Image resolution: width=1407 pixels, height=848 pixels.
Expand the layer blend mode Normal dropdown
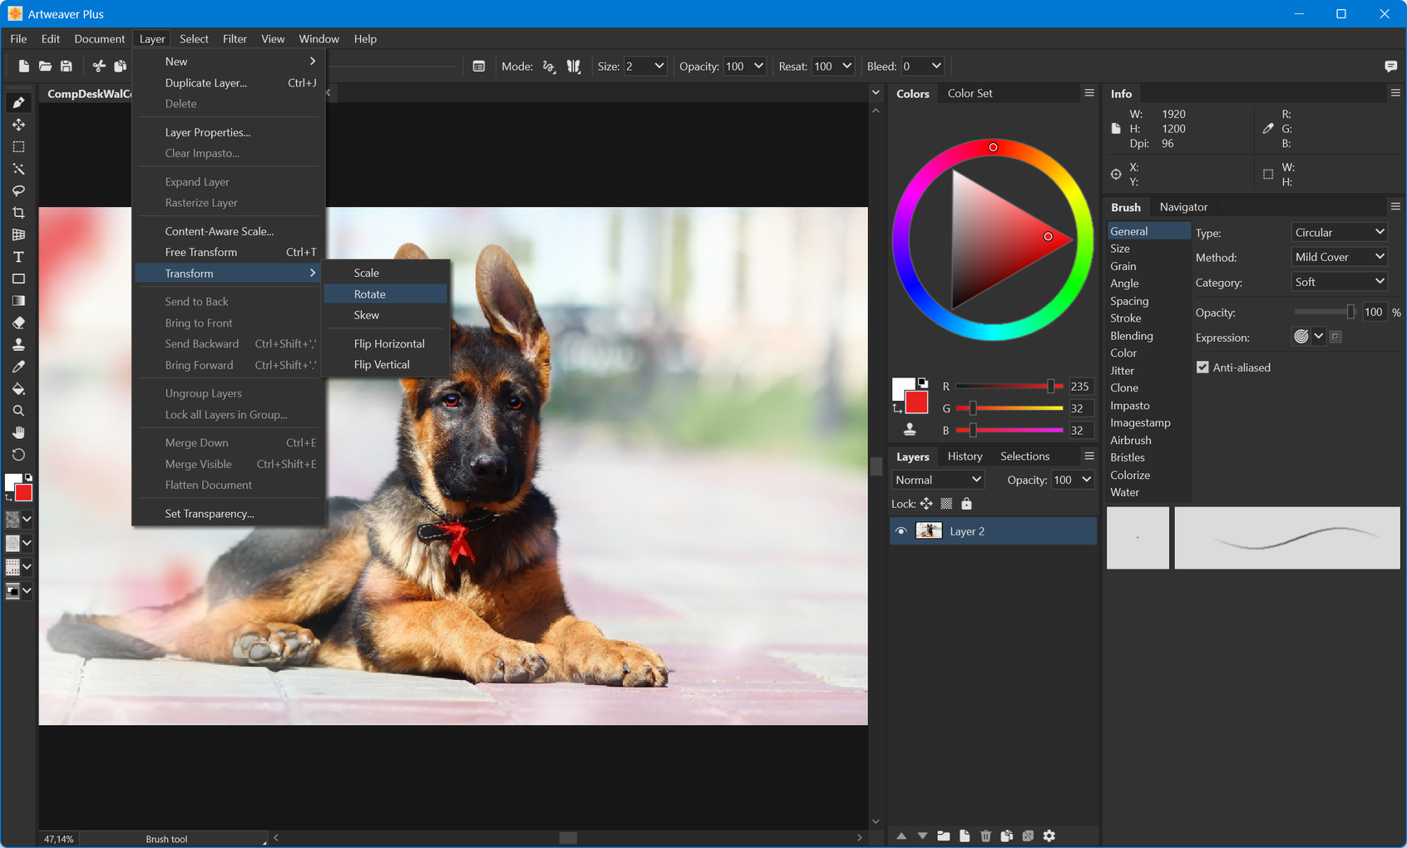point(938,480)
